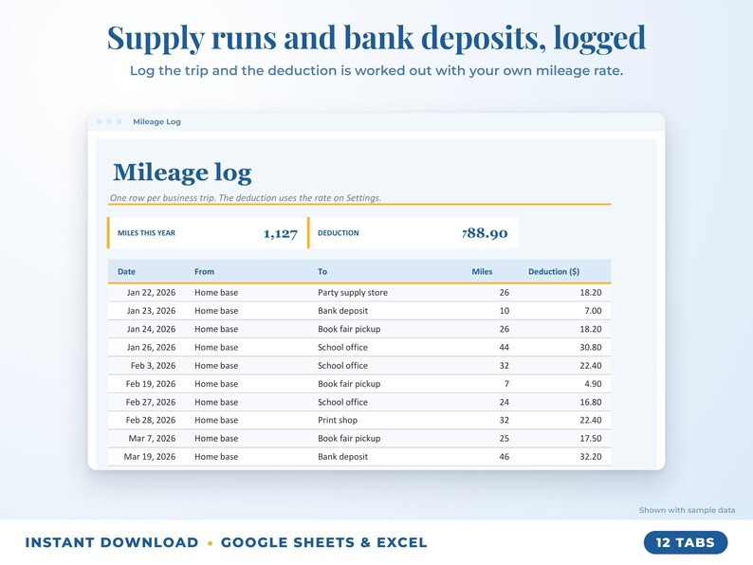The height and width of the screenshot is (565, 753).
Task: Select the Jan 23, 2026 date cell
Action: click(152, 311)
